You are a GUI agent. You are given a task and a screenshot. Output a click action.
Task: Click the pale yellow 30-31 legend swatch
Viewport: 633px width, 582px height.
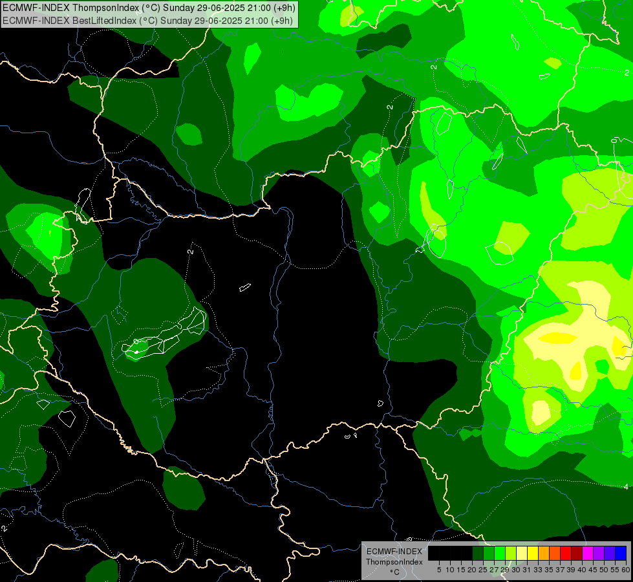click(522, 554)
